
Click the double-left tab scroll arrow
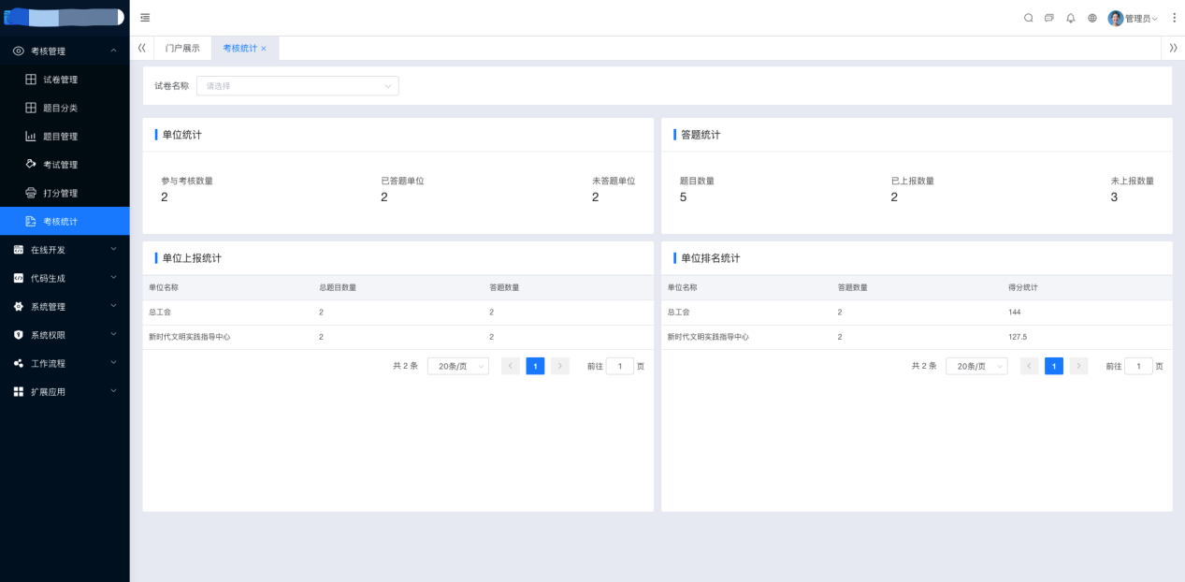[x=141, y=48]
